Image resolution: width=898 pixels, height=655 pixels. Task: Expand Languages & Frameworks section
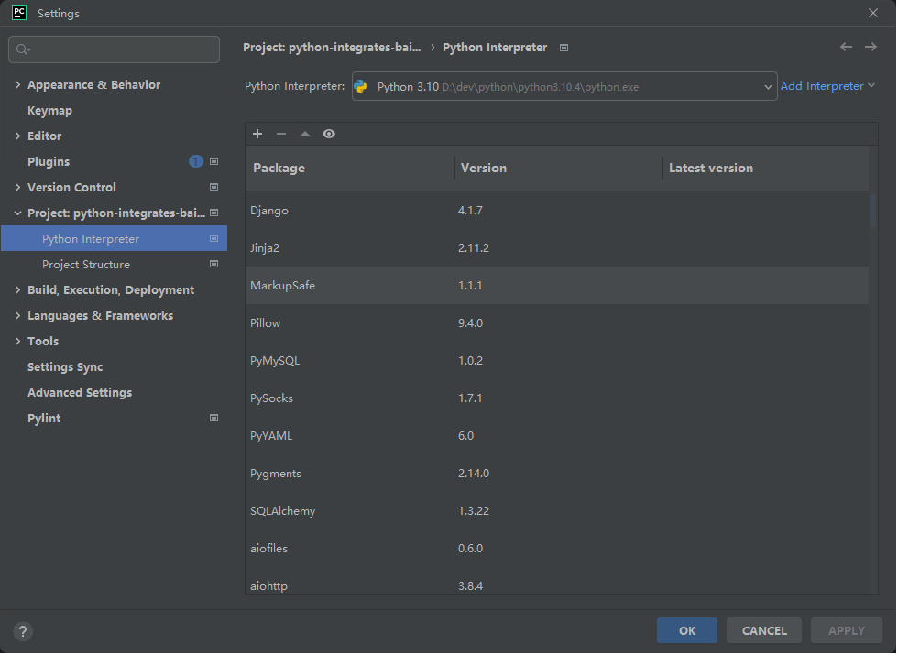point(17,315)
